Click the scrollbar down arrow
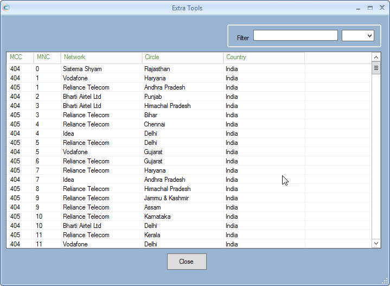The width and height of the screenshot is (390, 286). (376, 243)
